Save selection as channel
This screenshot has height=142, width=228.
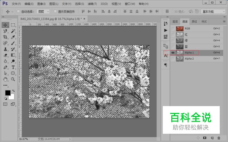[x=205, y=138]
